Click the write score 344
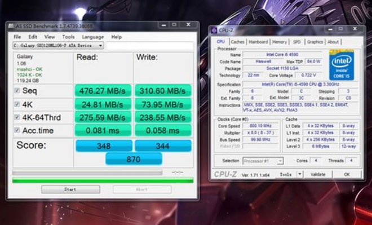Viewport: 372px width, 225px height. point(163,145)
